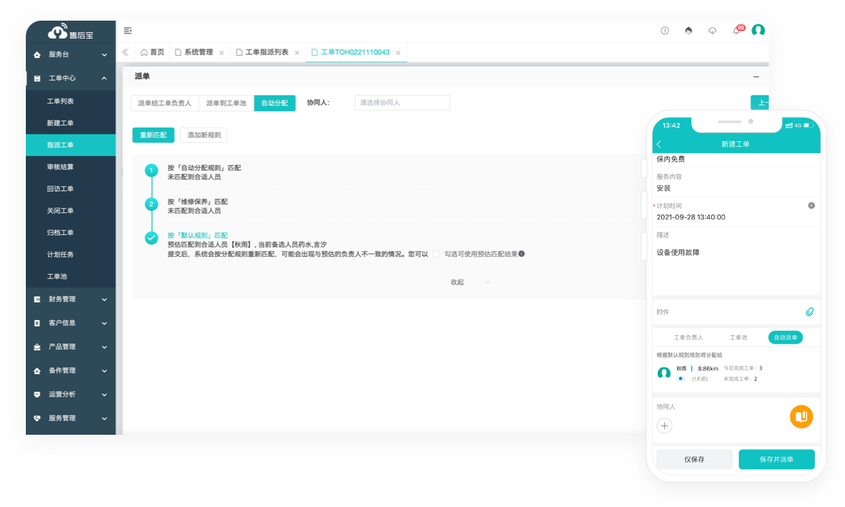
Task: Click 收起 to collapse matching details
Action: pyautogui.click(x=457, y=283)
